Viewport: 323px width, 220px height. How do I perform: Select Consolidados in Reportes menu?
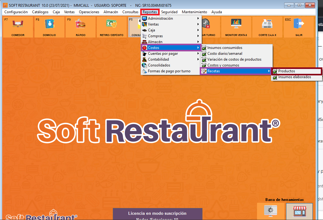coord(171,65)
